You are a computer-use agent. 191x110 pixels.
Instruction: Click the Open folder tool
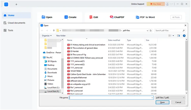click(x=47, y=17)
